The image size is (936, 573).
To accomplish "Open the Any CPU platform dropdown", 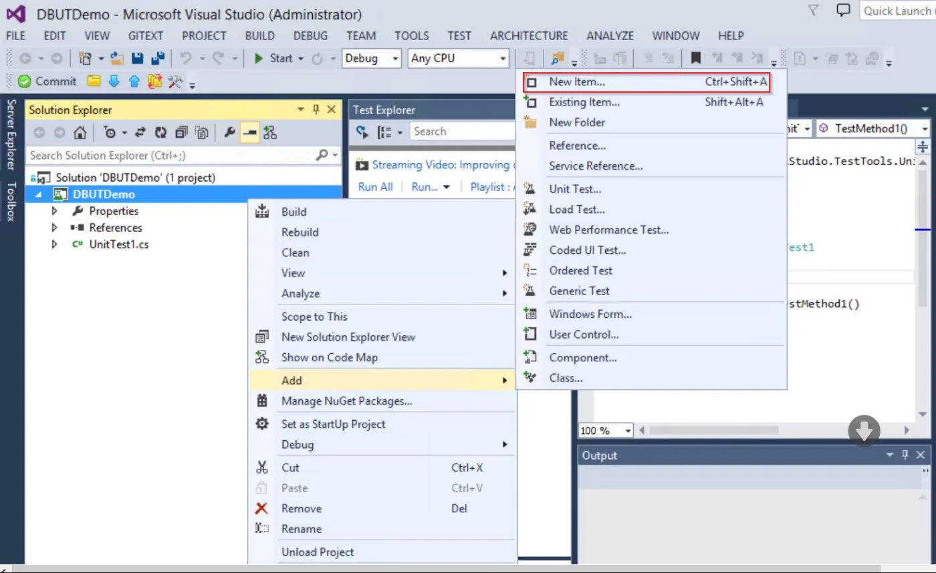I will (459, 59).
